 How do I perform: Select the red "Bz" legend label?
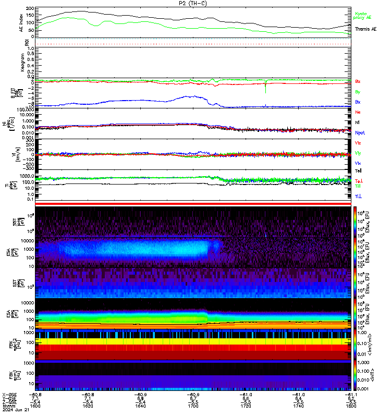click(358, 81)
